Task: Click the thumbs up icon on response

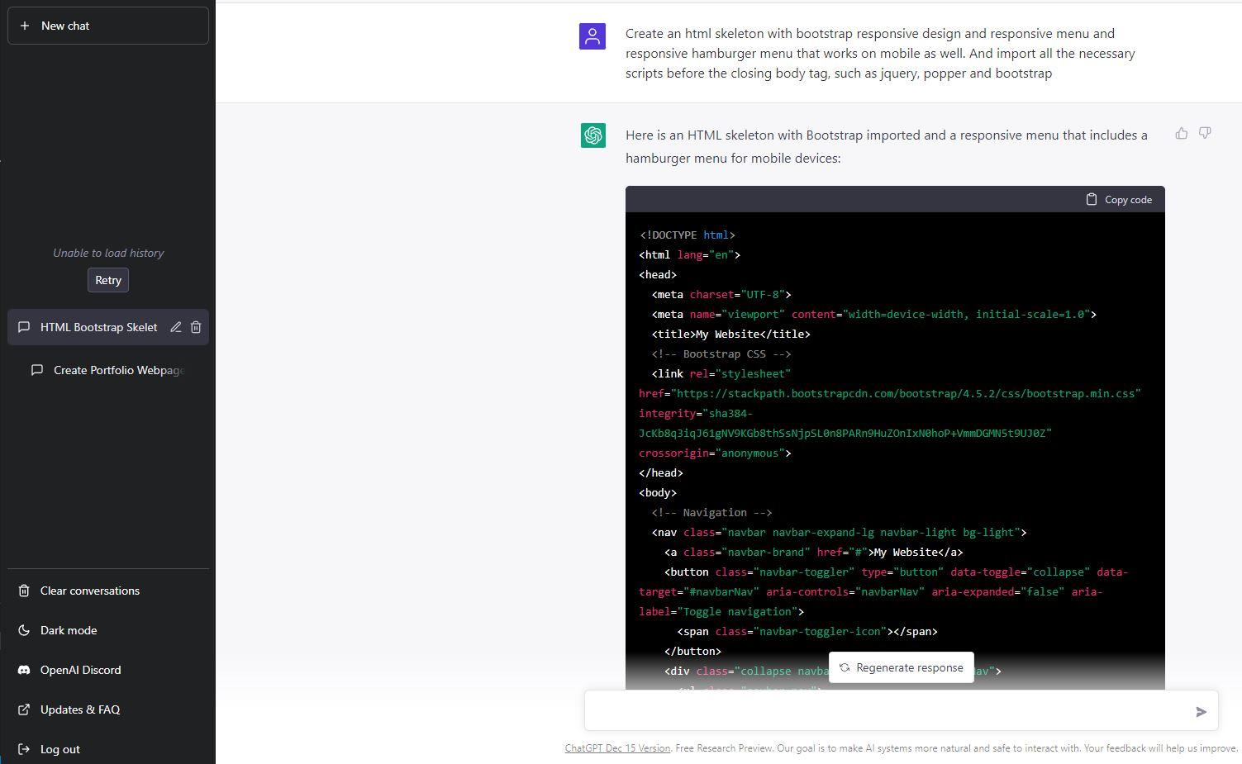Action: click(x=1181, y=133)
